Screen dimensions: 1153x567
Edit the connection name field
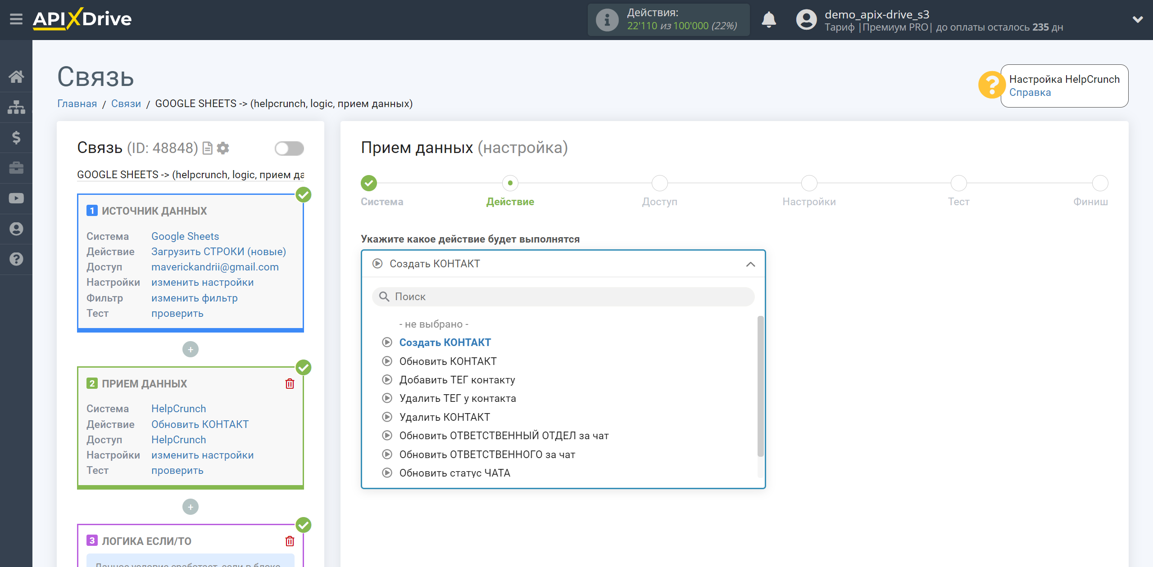pos(191,175)
